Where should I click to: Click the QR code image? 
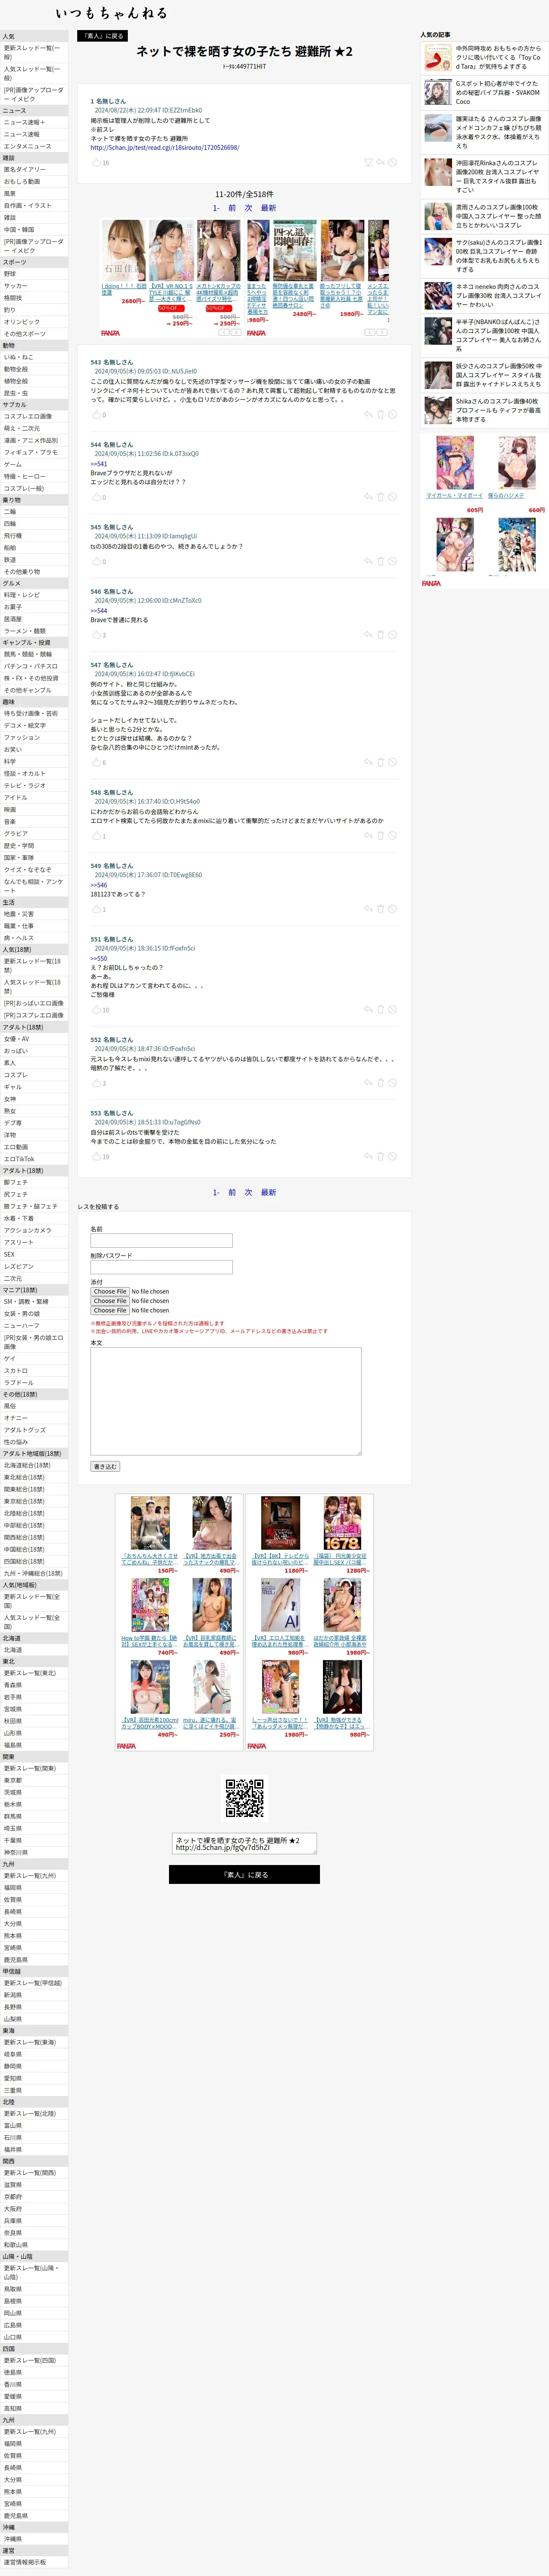pyautogui.click(x=244, y=1797)
